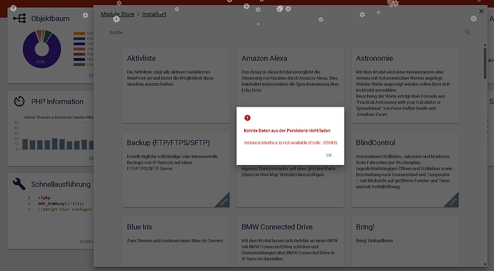
Task: Click the Schnellausführung wrench icon
Action: (x=19, y=184)
